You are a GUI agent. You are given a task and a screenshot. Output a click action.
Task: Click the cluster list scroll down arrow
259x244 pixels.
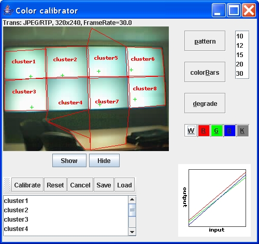point(132,232)
